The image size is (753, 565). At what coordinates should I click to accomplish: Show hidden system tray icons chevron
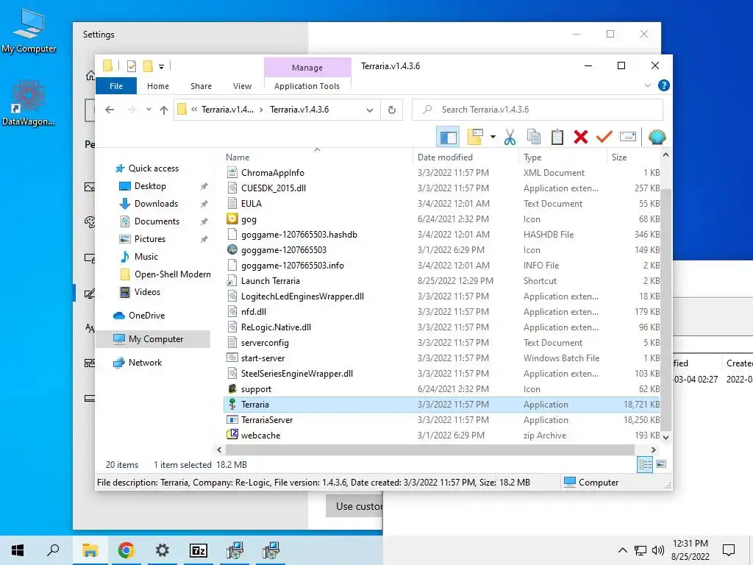click(x=622, y=550)
